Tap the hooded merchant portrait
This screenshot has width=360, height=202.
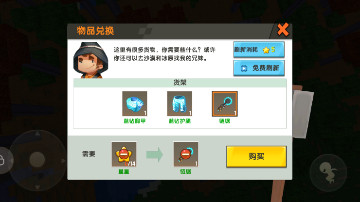tap(90, 60)
